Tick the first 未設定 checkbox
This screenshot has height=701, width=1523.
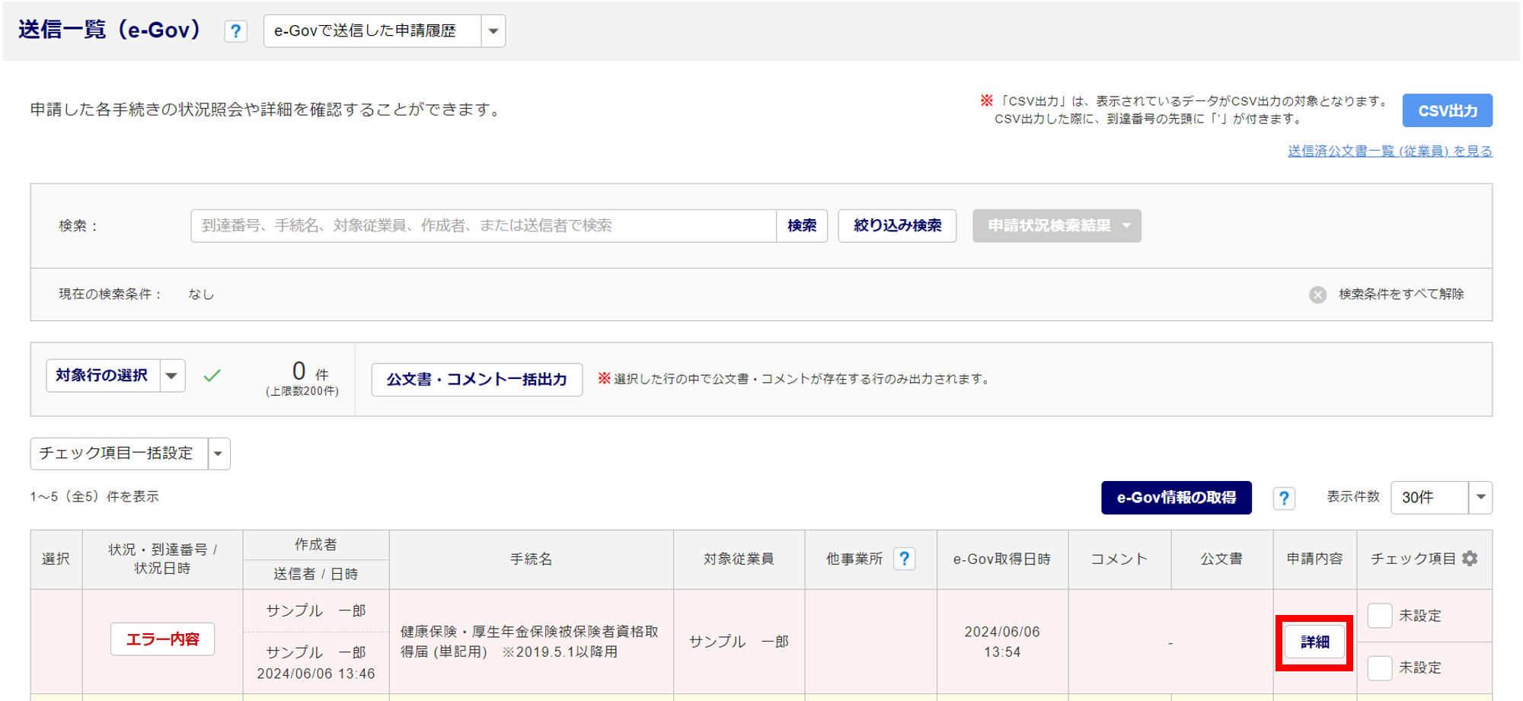coord(1380,615)
